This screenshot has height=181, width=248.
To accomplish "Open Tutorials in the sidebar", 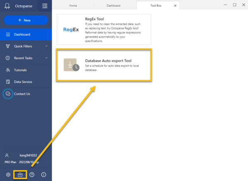I will [x=26, y=70].
